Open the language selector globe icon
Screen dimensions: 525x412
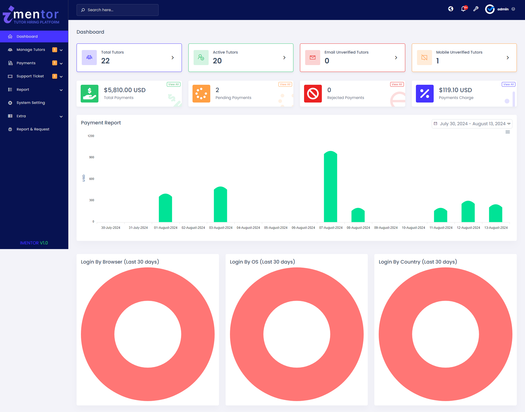click(451, 9)
